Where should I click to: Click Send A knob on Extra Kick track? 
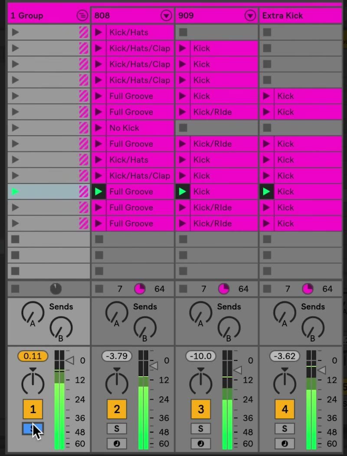pyautogui.click(x=285, y=313)
